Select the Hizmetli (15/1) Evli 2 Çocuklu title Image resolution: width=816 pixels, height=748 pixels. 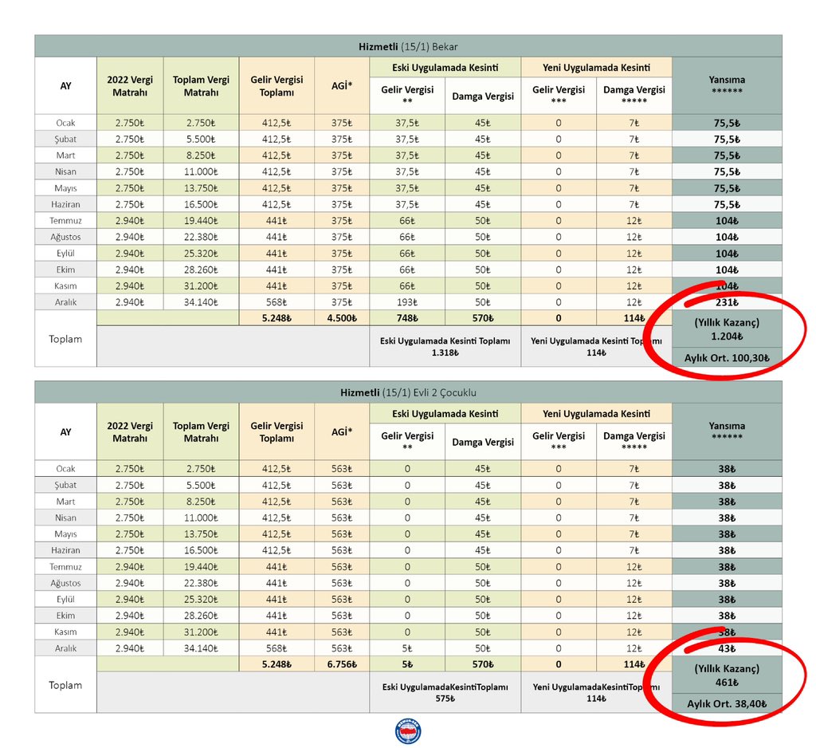tap(408, 392)
